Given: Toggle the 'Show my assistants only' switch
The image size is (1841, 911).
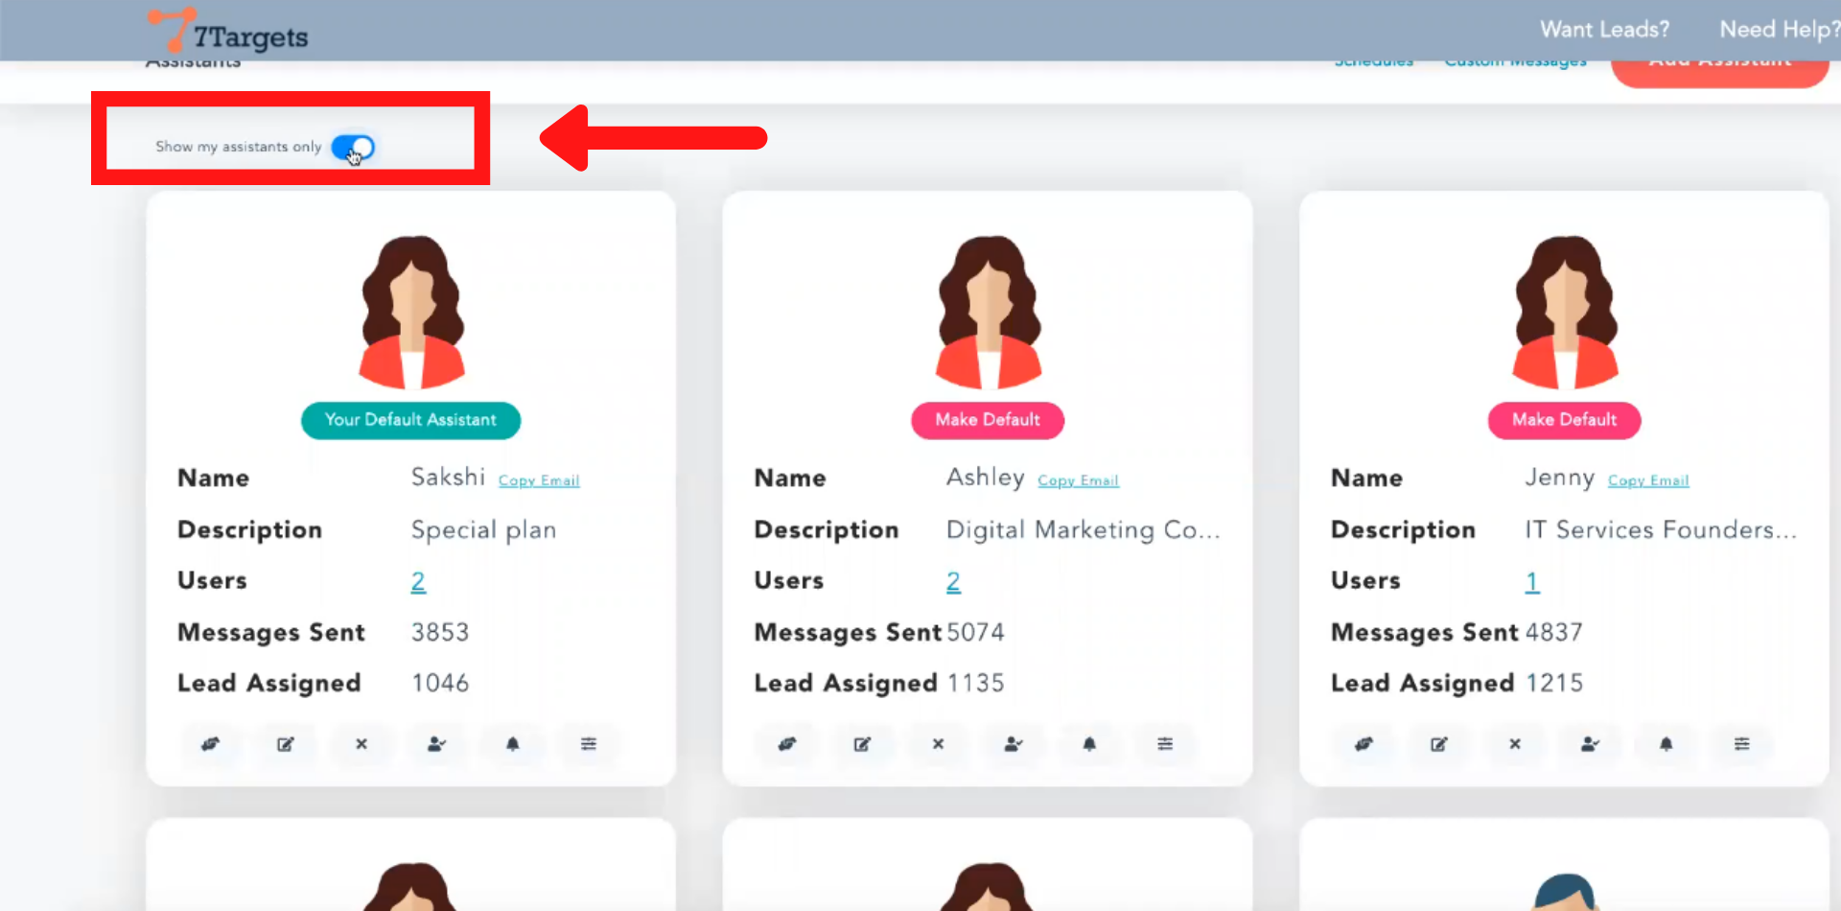Looking at the screenshot, I should [353, 148].
